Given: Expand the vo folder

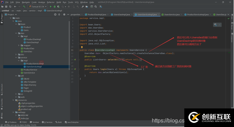Looking at the screenshot, I should click(x=16, y=94).
